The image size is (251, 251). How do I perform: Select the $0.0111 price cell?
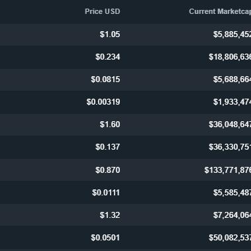click(x=106, y=193)
